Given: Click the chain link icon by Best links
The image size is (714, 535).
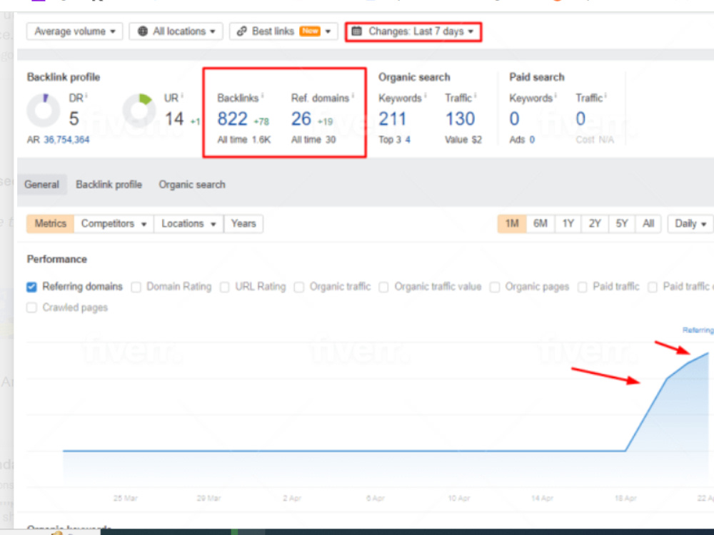Looking at the screenshot, I should coord(242,31).
